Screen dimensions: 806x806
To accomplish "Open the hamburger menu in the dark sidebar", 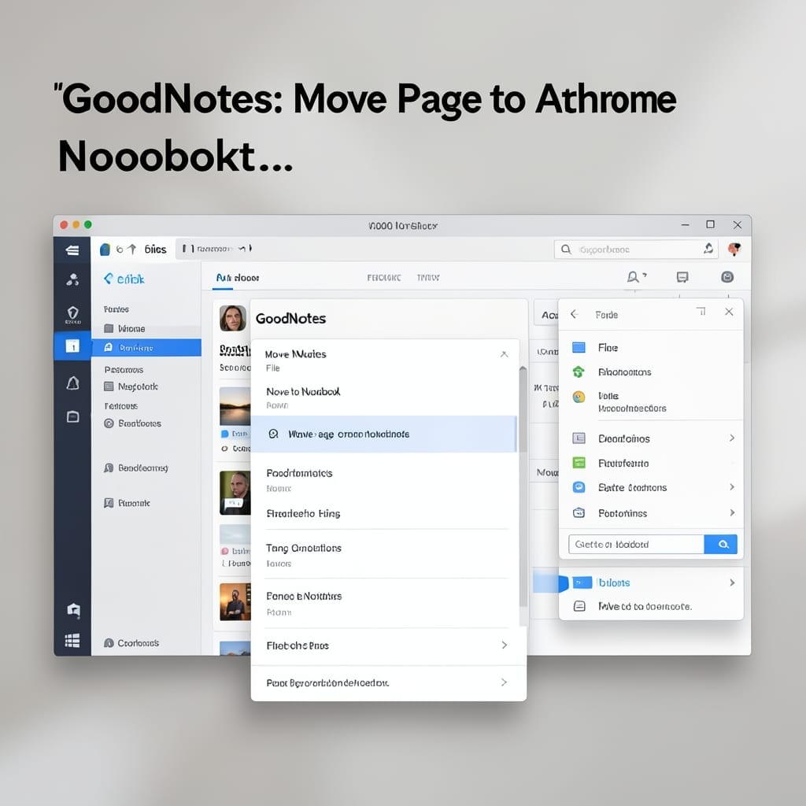I will tap(72, 250).
